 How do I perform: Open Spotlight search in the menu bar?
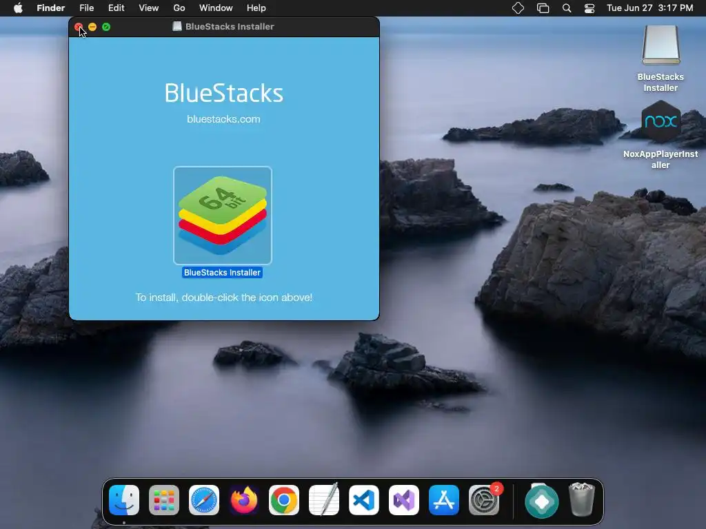[567, 8]
